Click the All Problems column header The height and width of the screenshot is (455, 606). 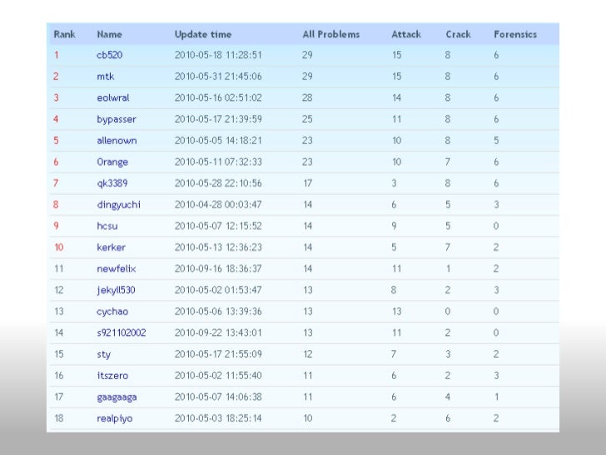330,34
